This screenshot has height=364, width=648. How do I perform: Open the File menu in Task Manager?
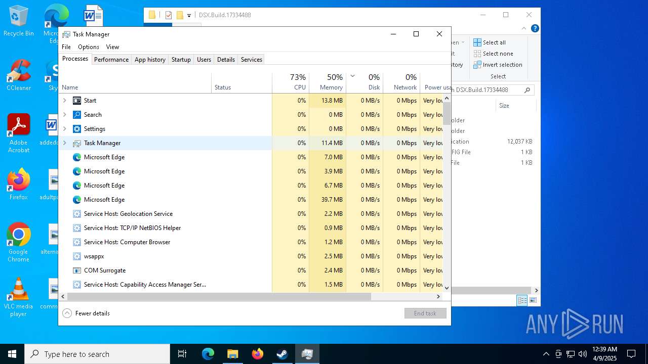pyautogui.click(x=66, y=47)
